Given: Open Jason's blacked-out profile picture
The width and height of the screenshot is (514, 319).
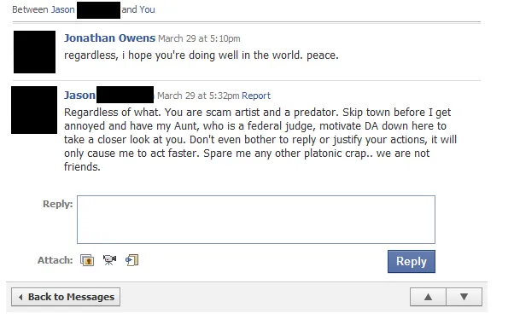Looking at the screenshot, I should point(34,110).
